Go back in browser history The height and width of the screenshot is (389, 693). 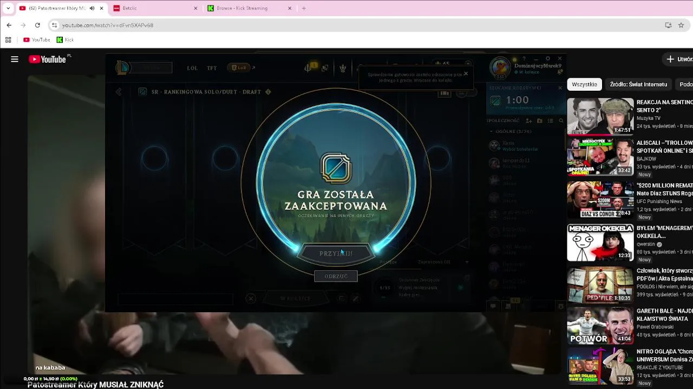click(9, 25)
